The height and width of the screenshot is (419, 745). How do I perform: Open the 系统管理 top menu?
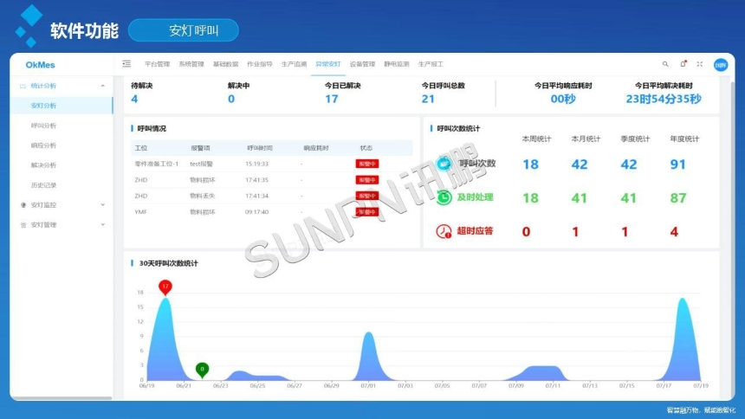click(x=191, y=64)
